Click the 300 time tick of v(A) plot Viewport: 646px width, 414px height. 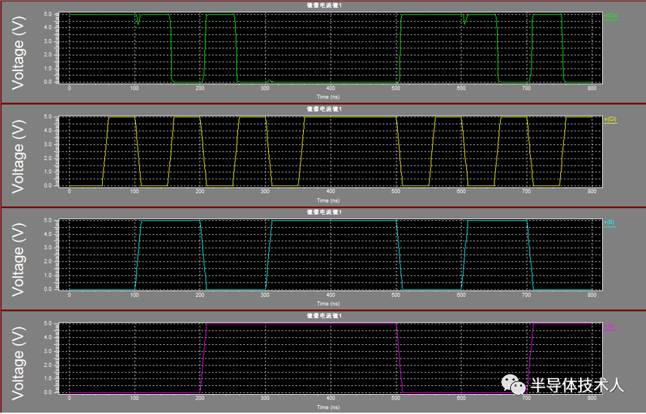(x=265, y=398)
